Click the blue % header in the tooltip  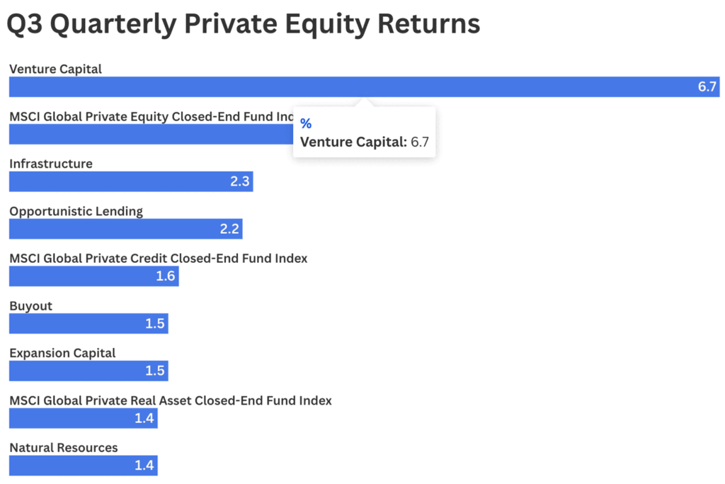pos(306,124)
